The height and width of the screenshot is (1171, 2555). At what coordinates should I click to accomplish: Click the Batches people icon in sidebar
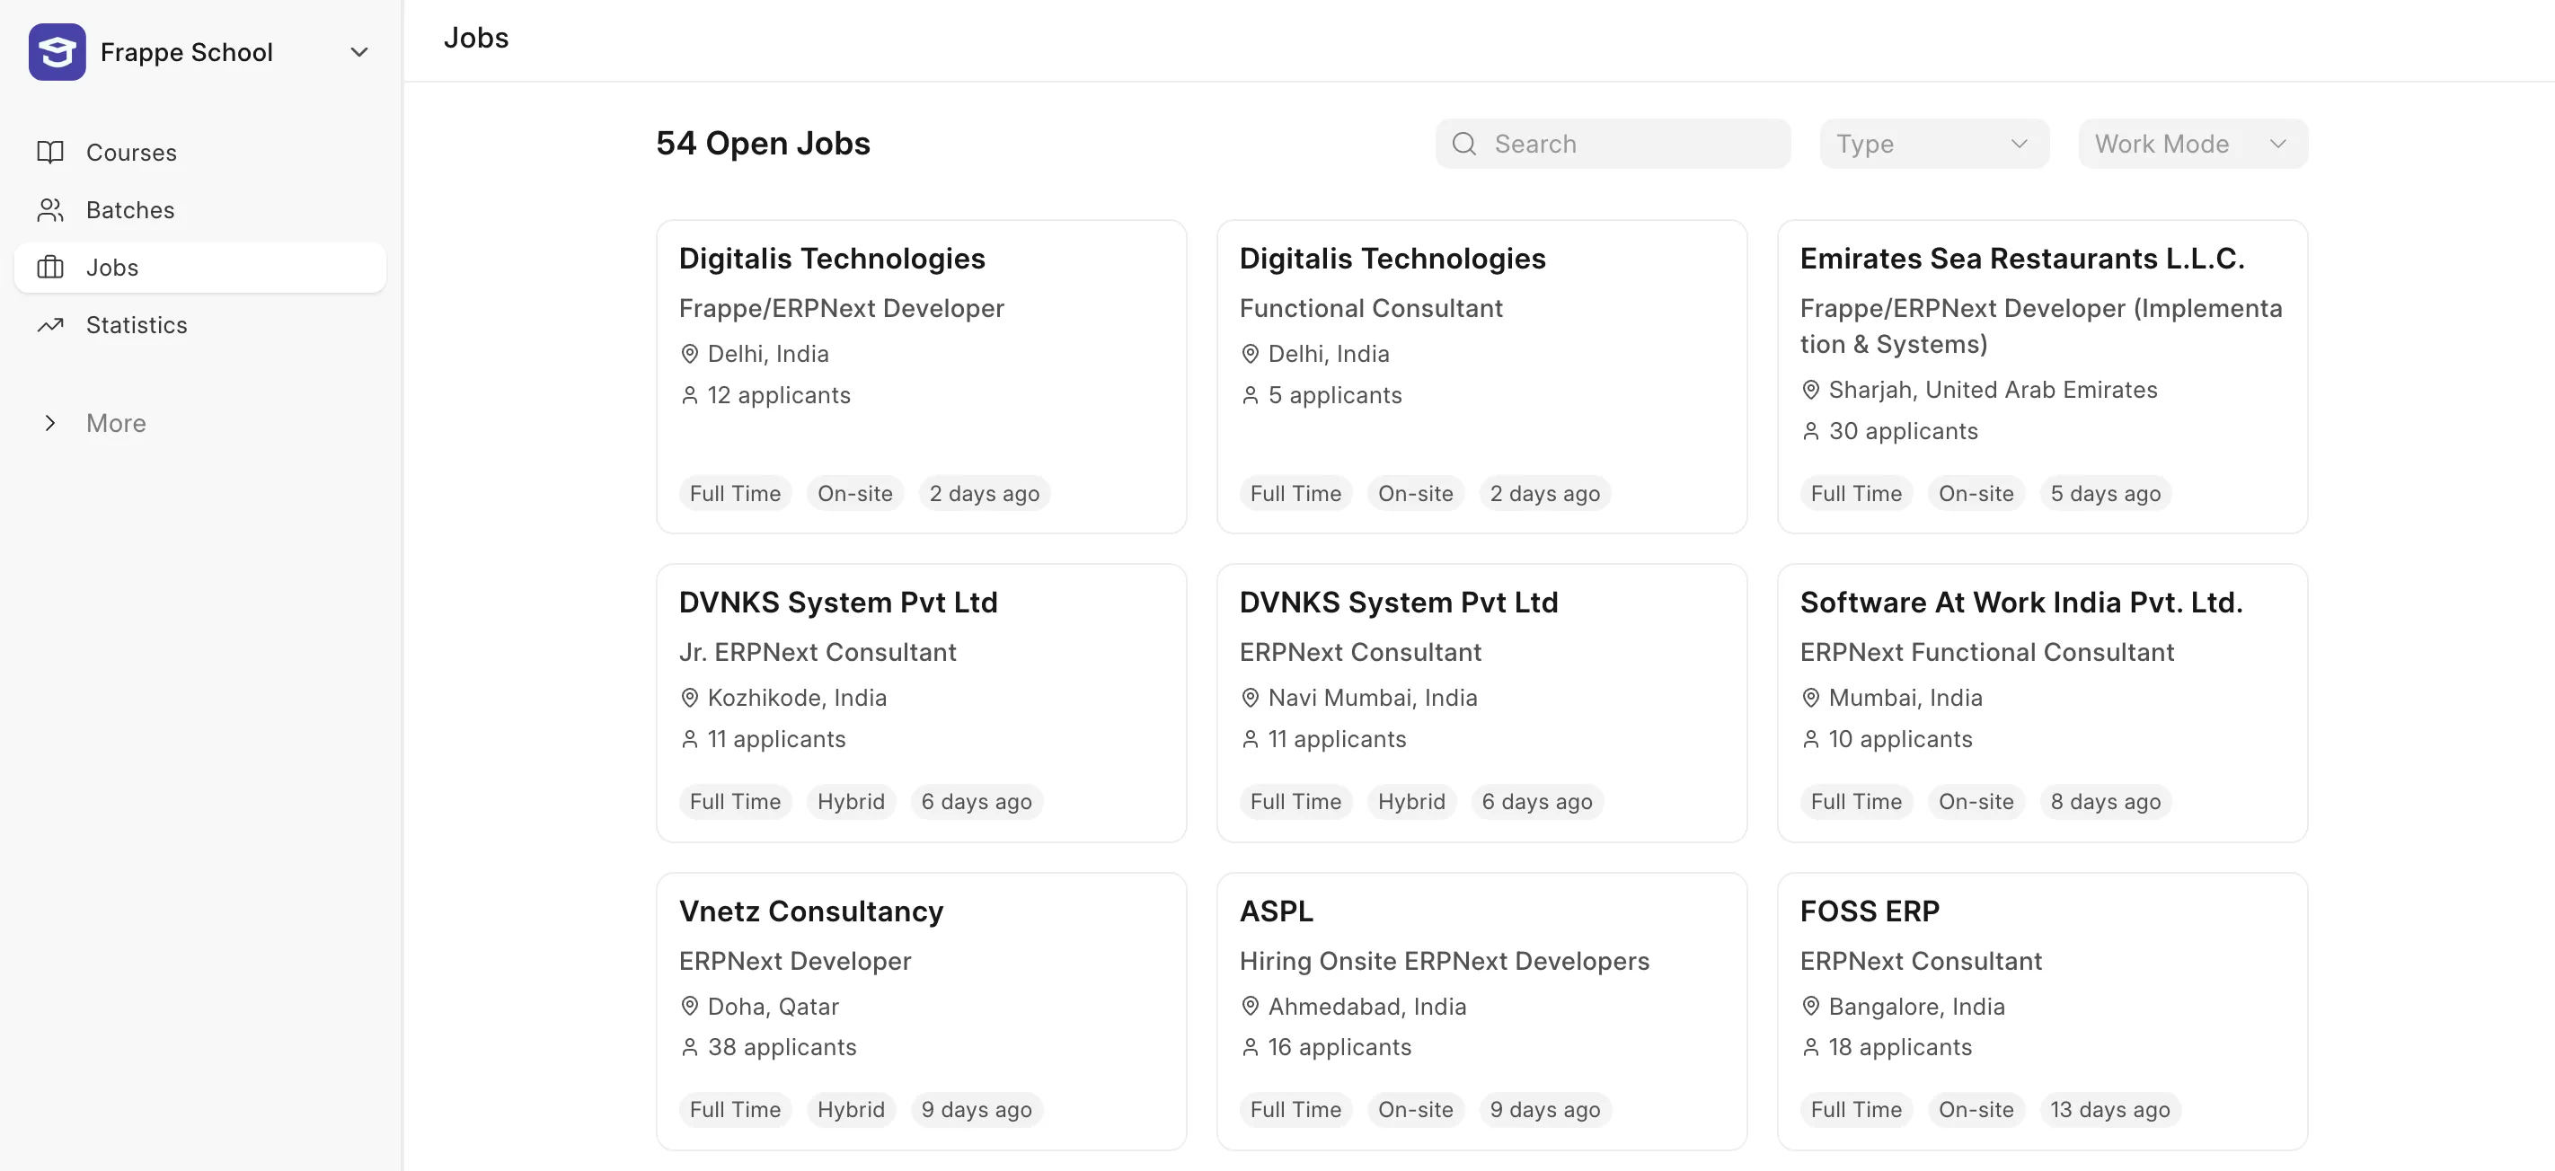coord(49,209)
